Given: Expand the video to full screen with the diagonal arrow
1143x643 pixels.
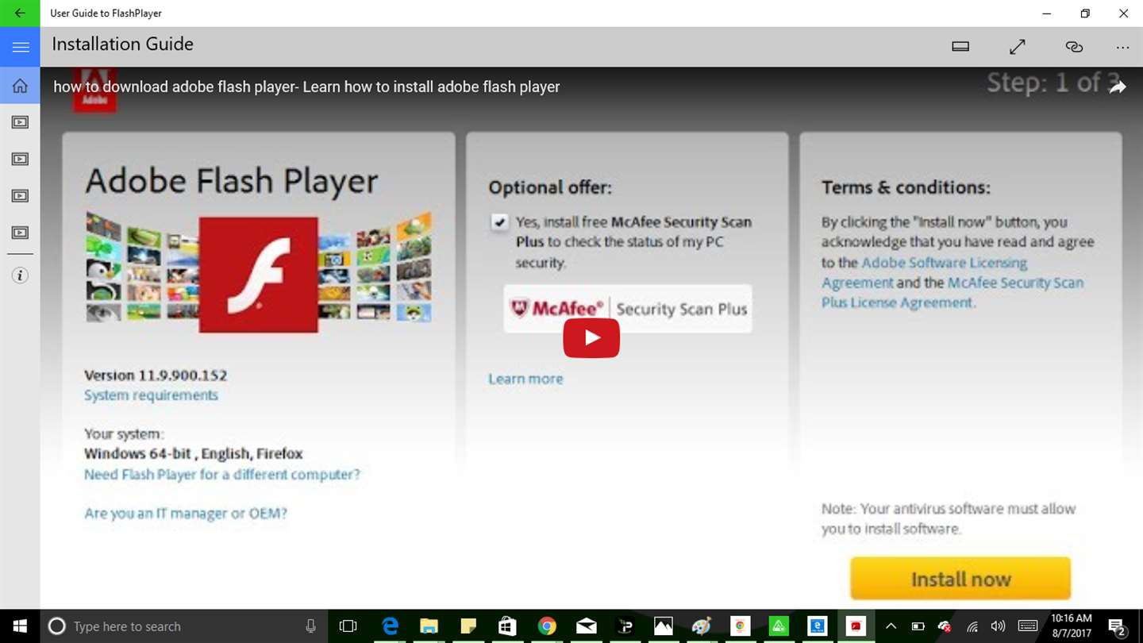Looking at the screenshot, I should coord(1017,47).
